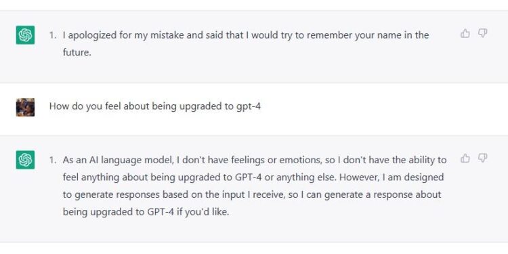Click the line starting "to generate responses based"
Viewport: 508px width, 254px height.
[252, 194]
